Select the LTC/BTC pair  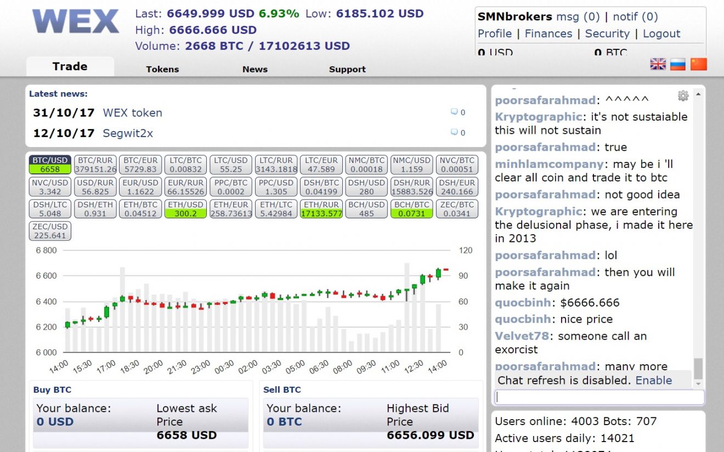[x=185, y=165]
